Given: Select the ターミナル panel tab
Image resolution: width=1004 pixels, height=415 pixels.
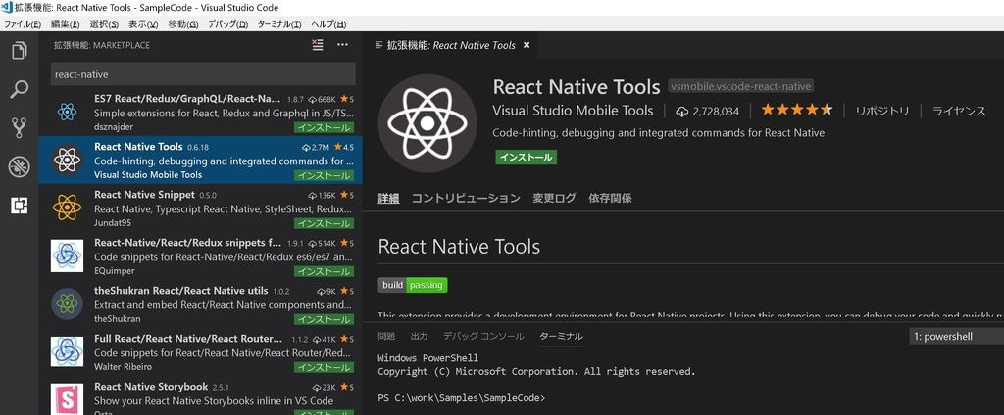Looking at the screenshot, I should pos(562,336).
